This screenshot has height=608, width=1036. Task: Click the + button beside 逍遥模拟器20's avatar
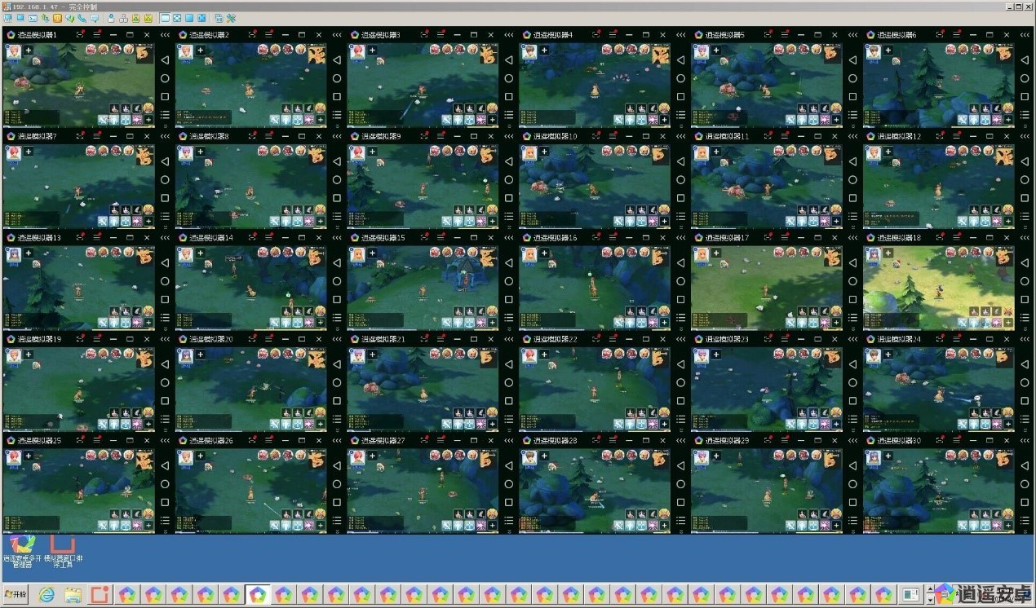point(201,355)
